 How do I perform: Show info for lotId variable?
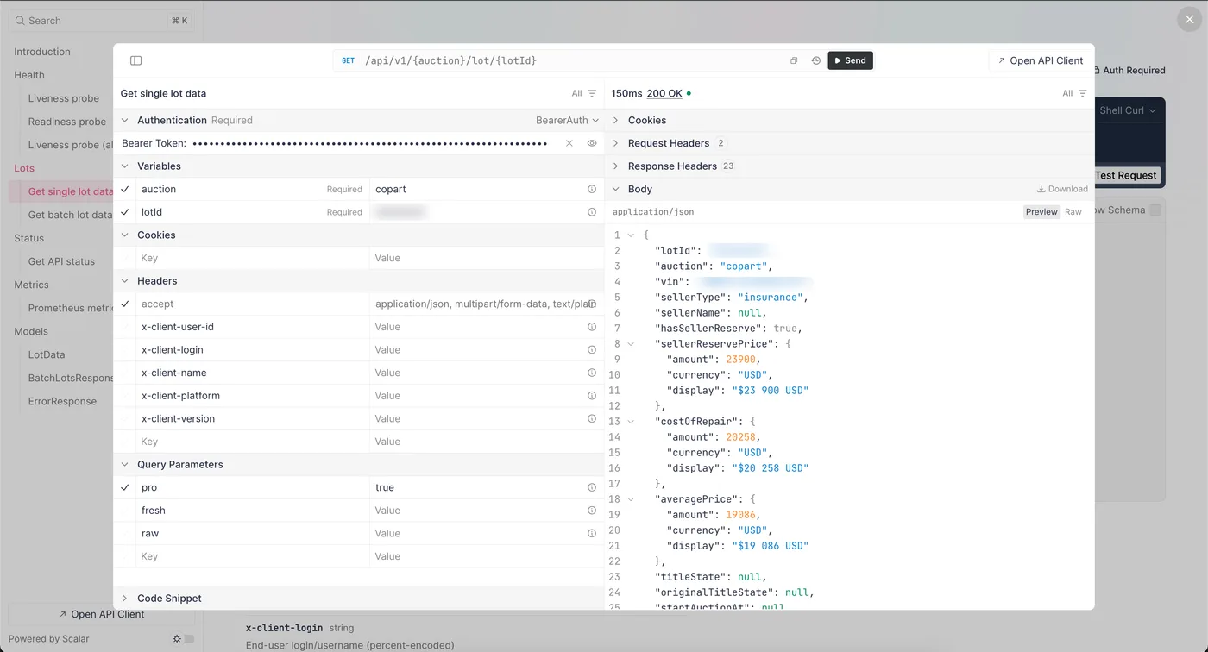tap(592, 211)
